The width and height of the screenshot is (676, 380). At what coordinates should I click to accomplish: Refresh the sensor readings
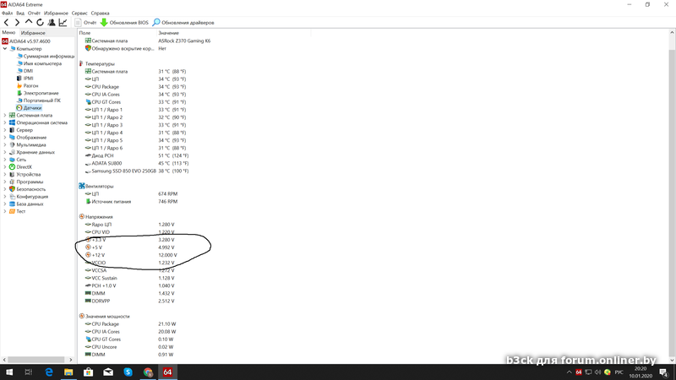pyautogui.click(x=40, y=23)
